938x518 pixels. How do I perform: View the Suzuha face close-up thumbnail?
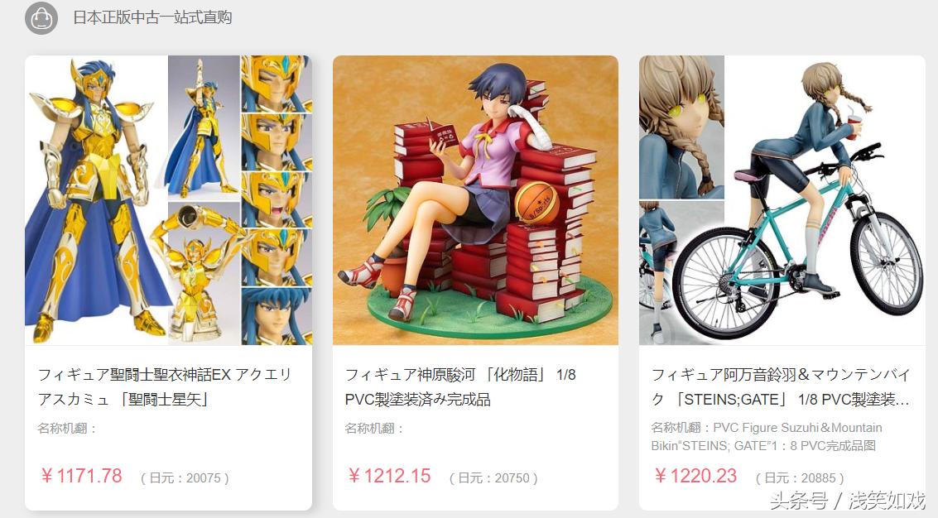click(681, 127)
